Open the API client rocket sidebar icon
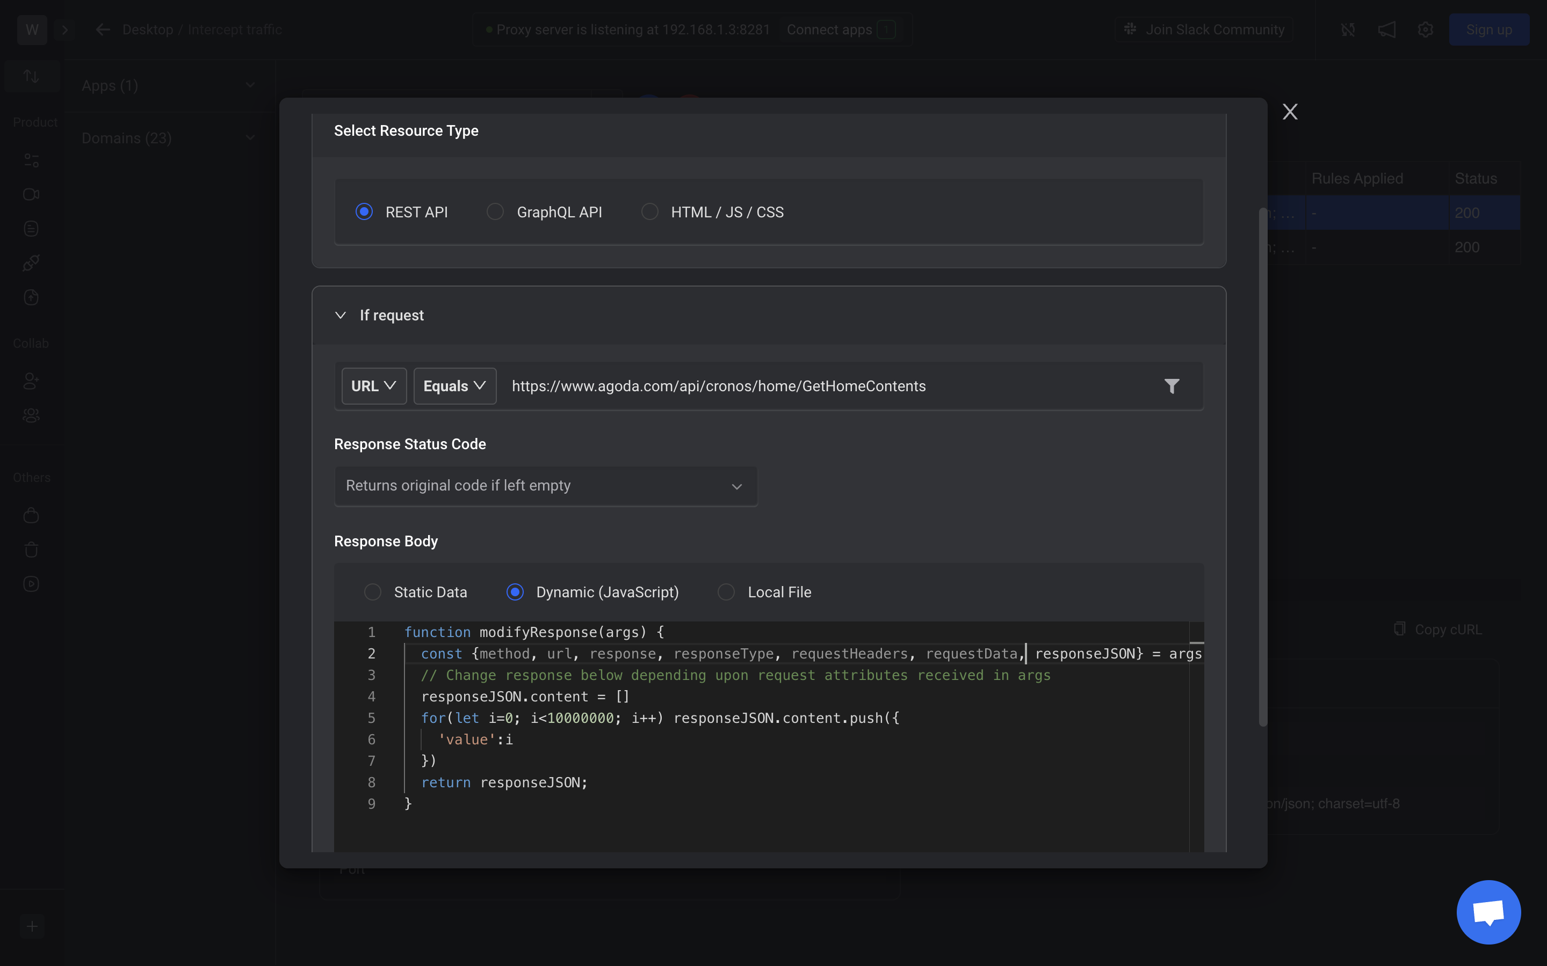Image resolution: width=1547 pixels, height=966 pixels. (31, 263)
